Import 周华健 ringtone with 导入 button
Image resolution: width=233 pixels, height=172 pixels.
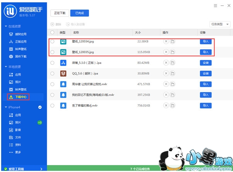(x=206, y=84)
